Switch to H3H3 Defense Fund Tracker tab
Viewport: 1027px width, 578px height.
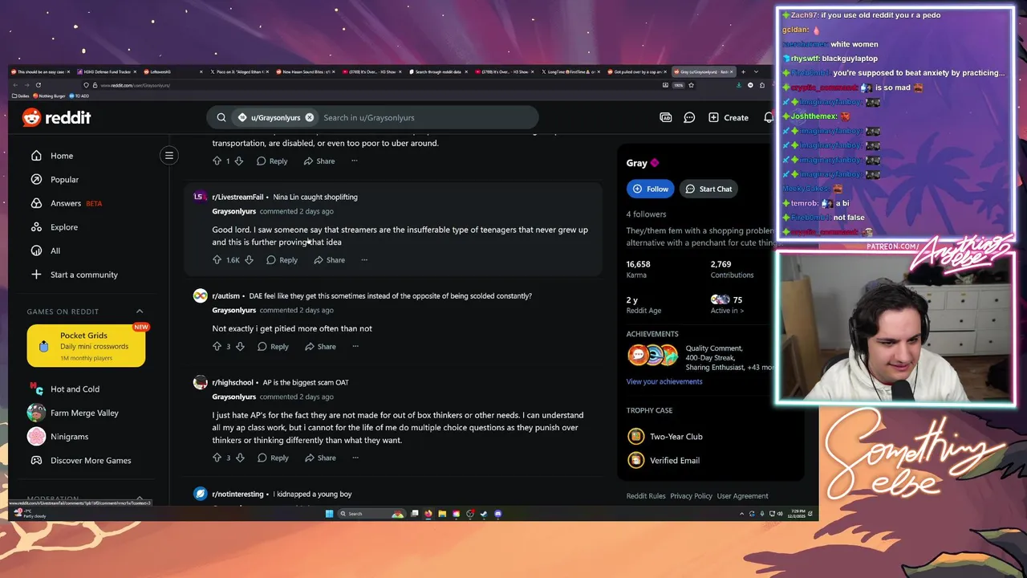(105, 71)
